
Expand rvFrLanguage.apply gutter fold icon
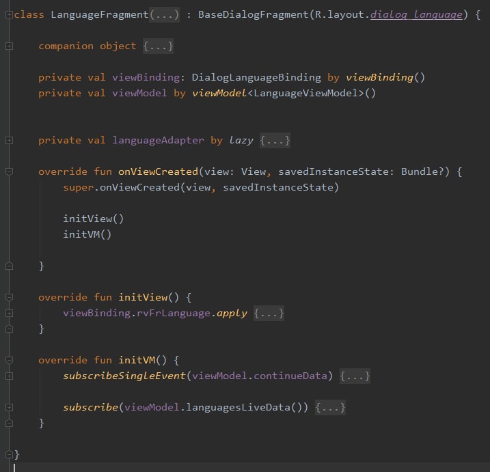[9, 314]
